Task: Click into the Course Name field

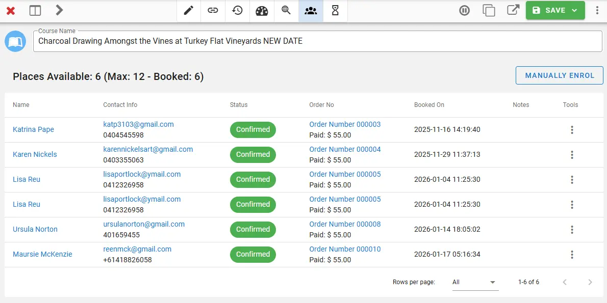Action: pos(317,41)
